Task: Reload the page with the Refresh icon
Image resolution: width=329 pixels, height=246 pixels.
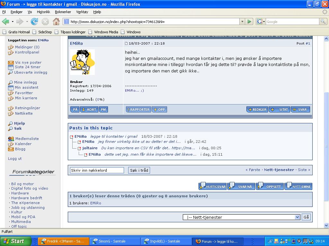Action: [x=34, y=21]
